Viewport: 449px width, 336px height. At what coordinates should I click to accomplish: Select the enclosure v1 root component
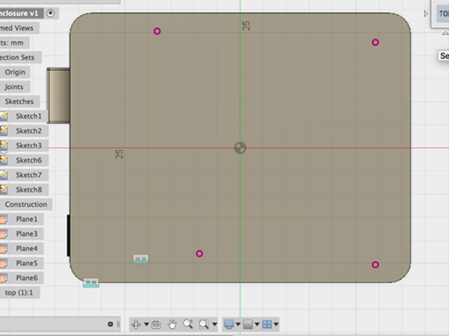point(19,13)
